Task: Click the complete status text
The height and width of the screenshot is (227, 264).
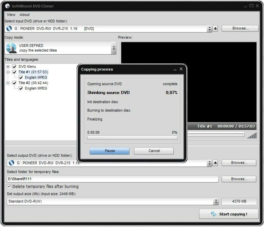Action: point(170,84)
